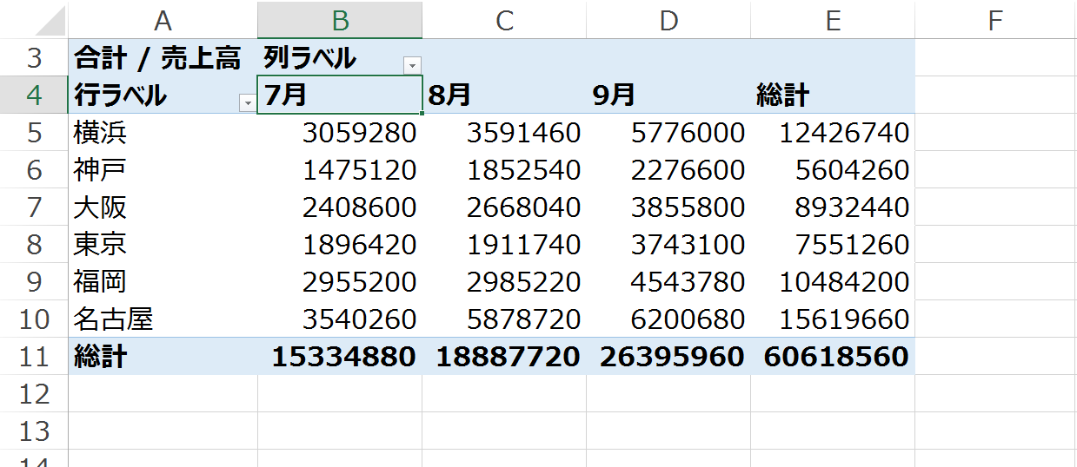Click cell with value 7551260
Screen dimensions: 1077x467
tap(833, 245)
